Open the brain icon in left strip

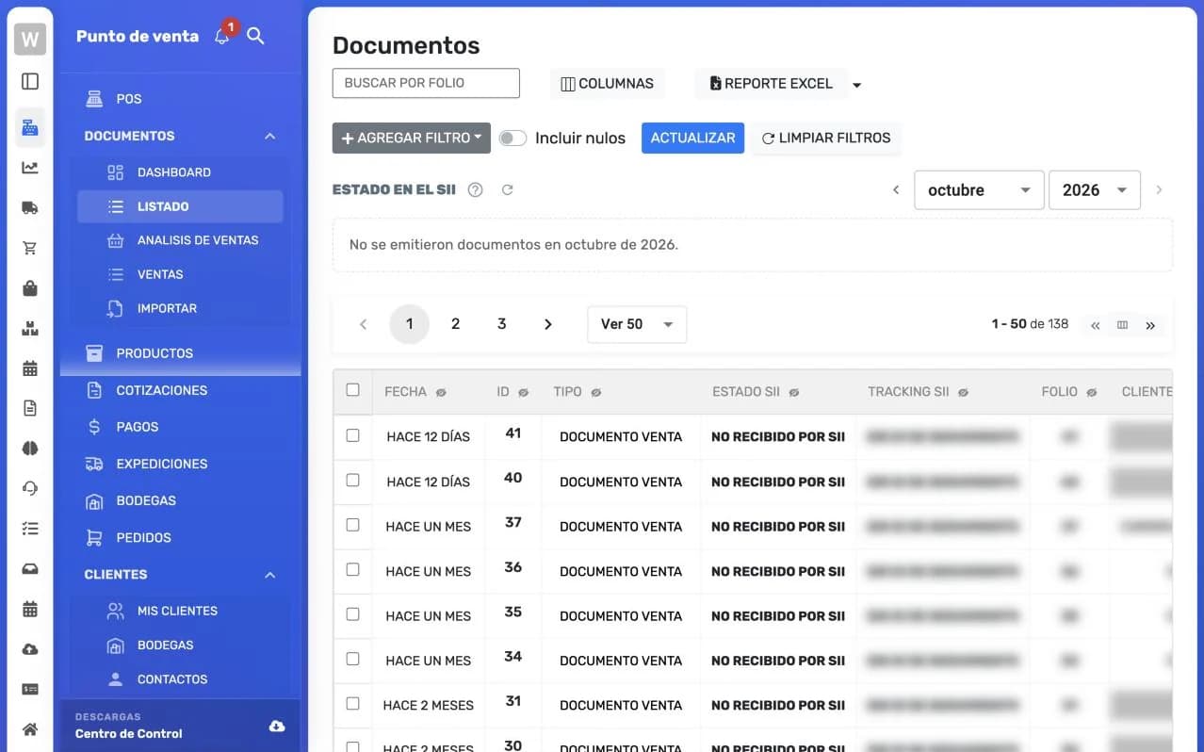point(30,449)
